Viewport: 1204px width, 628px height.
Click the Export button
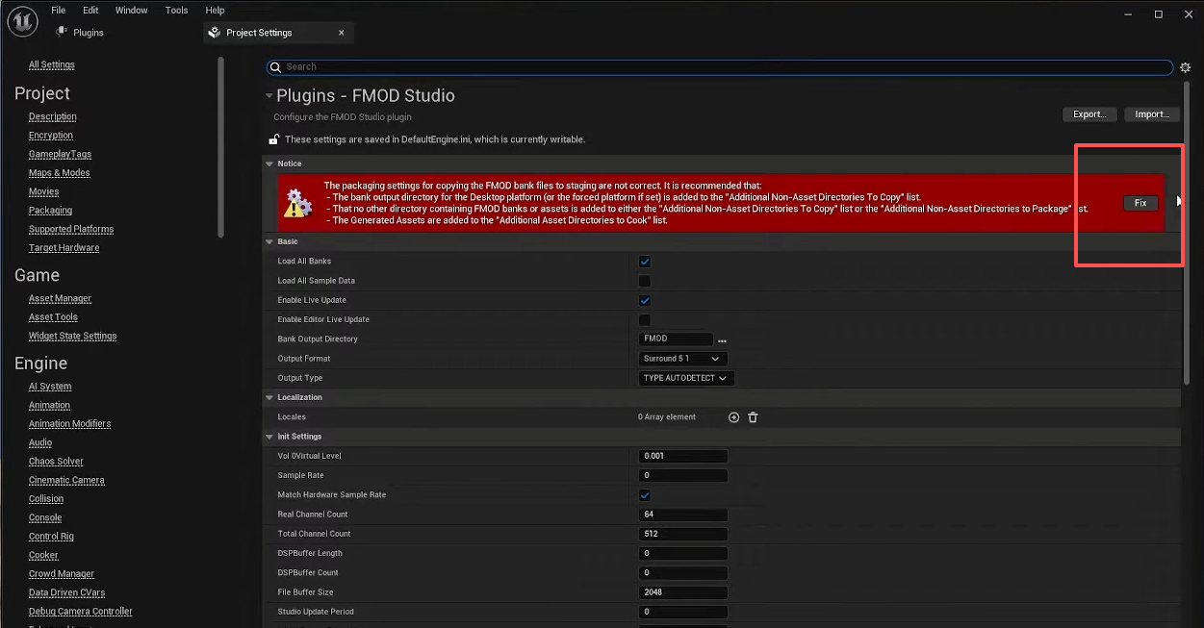[x=1089, y=113]
